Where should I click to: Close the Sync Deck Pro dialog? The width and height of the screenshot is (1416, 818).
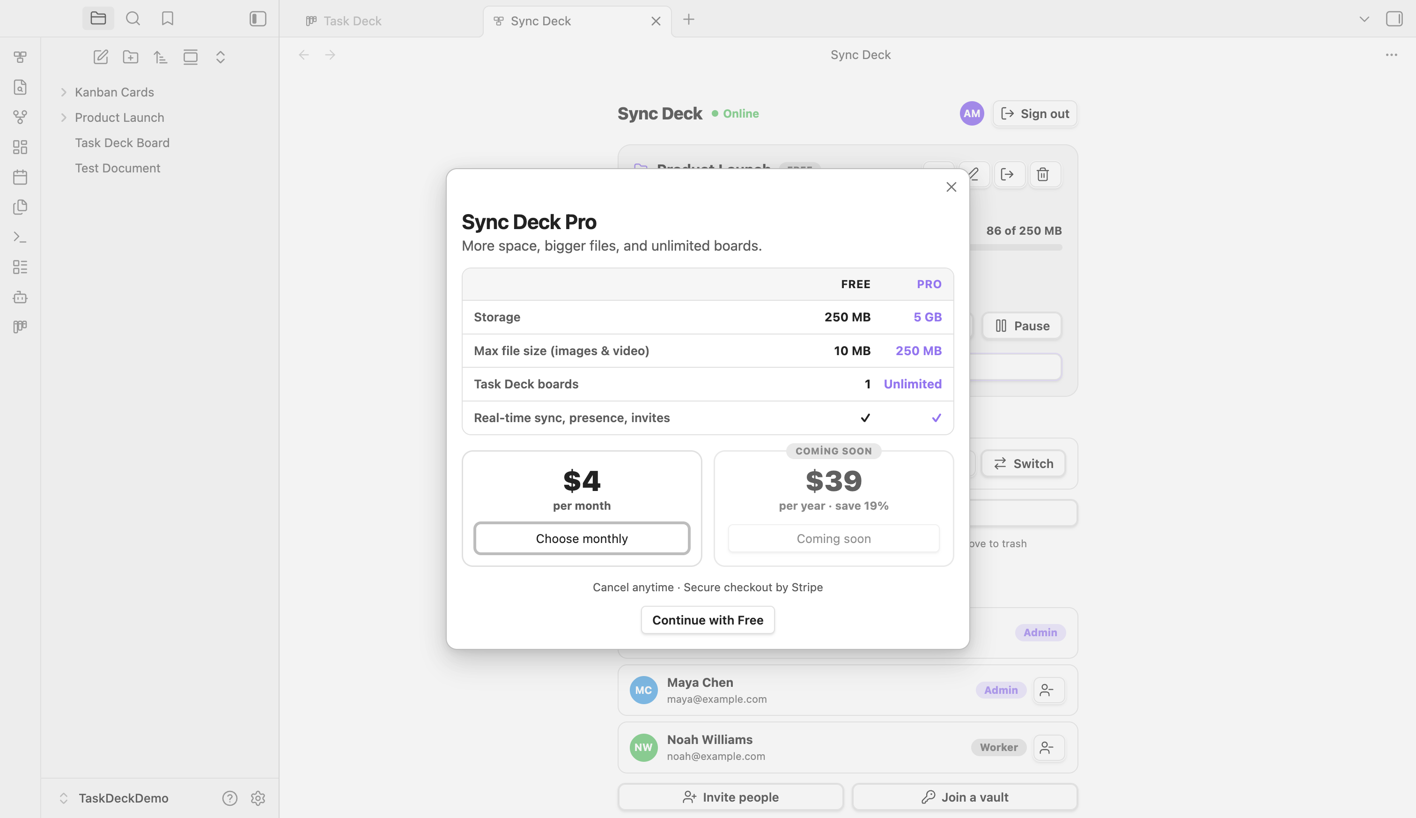click(951, 187)
